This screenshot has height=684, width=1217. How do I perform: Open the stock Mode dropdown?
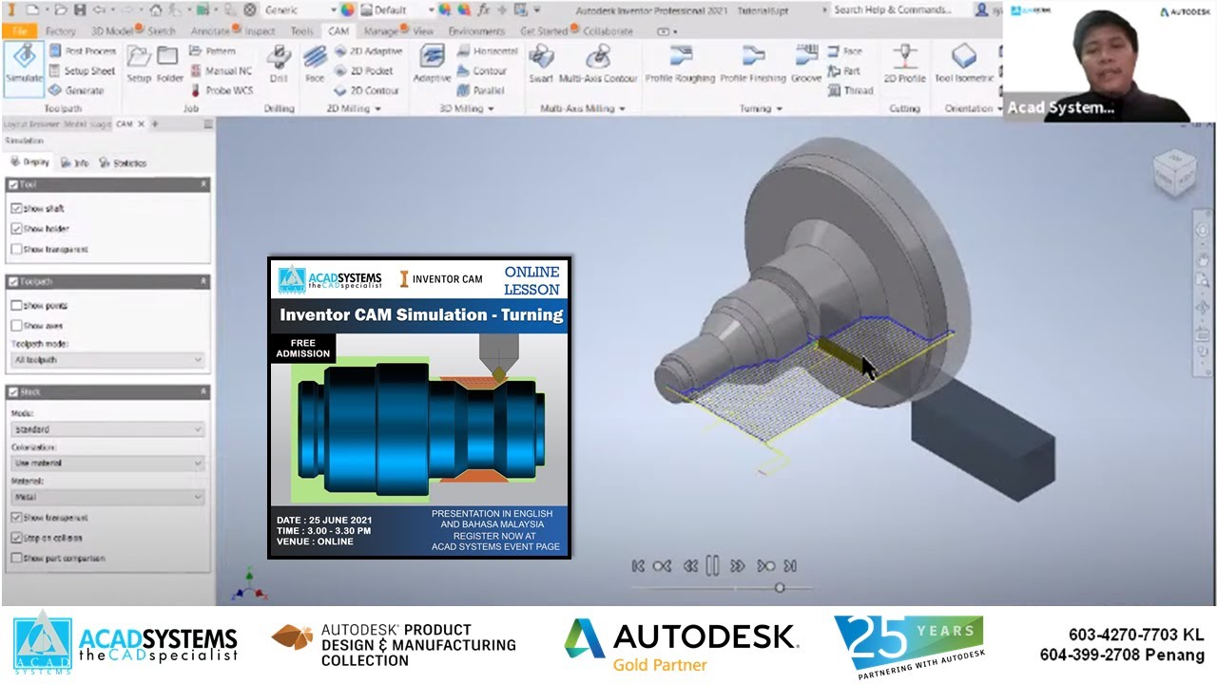pyautogui.click(x=107, y=429)
